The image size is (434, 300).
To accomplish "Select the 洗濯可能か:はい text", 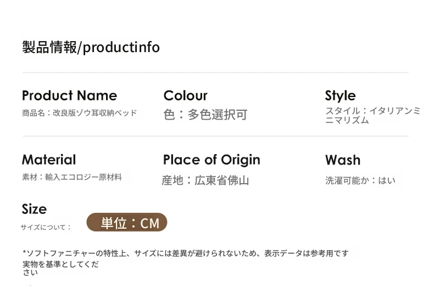I will pos(360,180).
